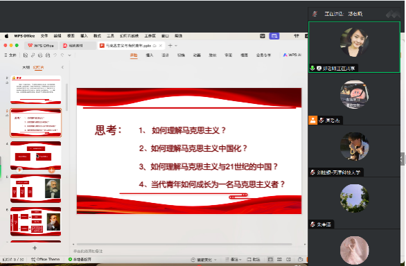Viewport: 406px width, 266px height.
Task: Toggle the comments (批注) button in status bar
Action: [x=254, y=259]
